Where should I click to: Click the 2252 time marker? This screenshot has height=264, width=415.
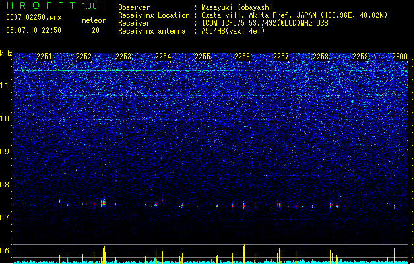point(84,57)
